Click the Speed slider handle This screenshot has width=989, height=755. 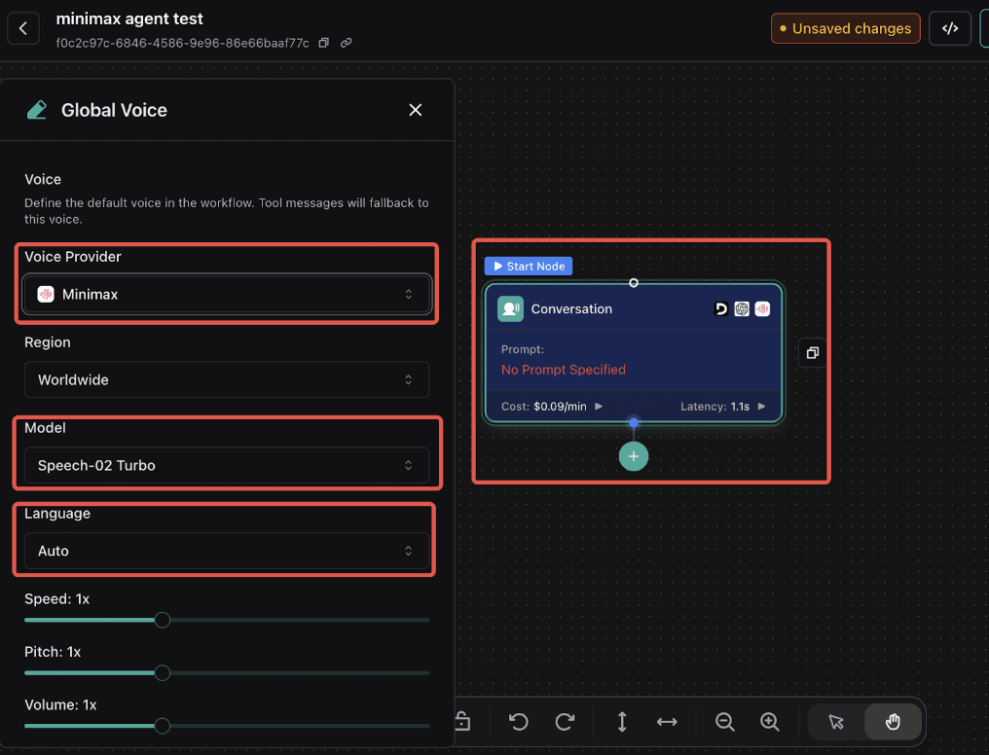[x=163, y=620]
